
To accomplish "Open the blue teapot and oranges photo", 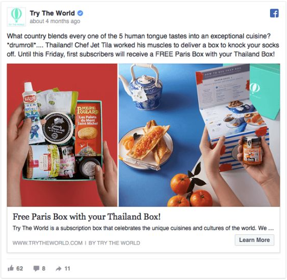I will 199,135.
